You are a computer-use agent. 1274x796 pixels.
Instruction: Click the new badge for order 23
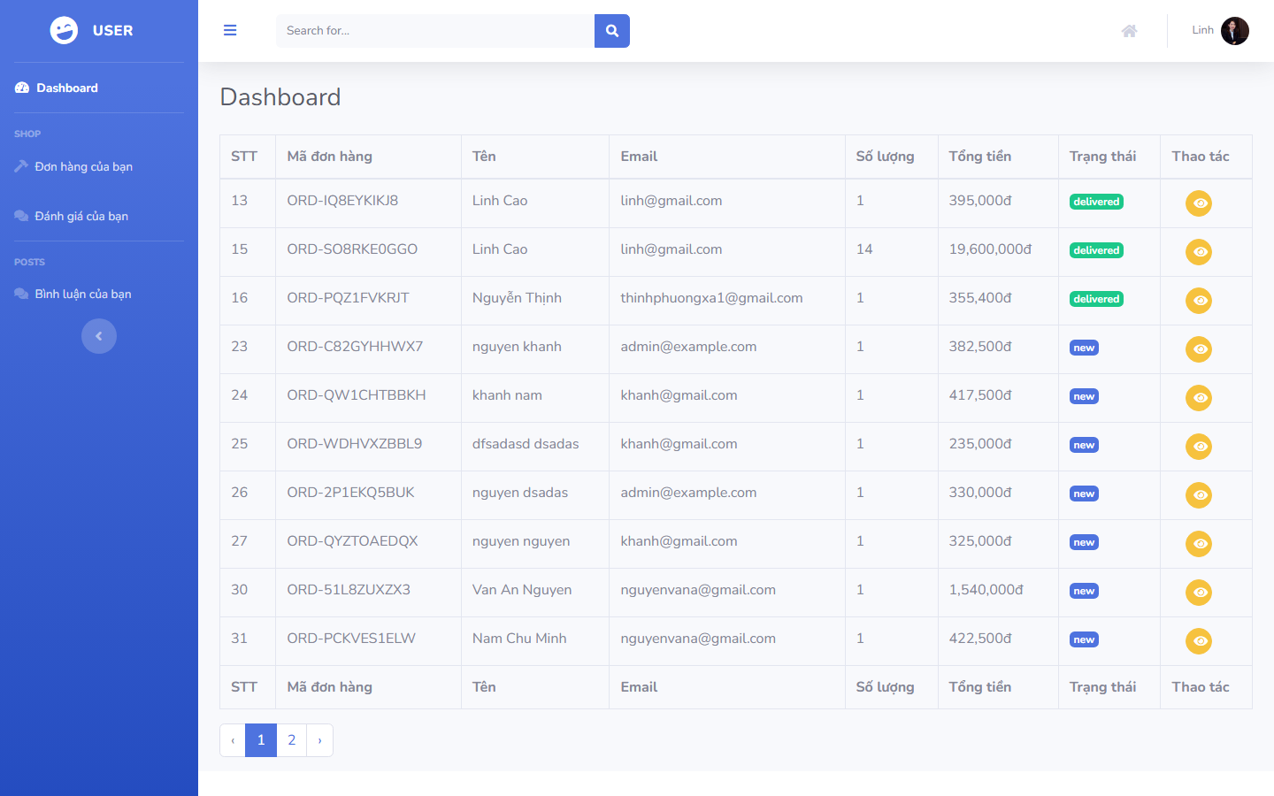pyautogui.click(x=1084, y=348)
